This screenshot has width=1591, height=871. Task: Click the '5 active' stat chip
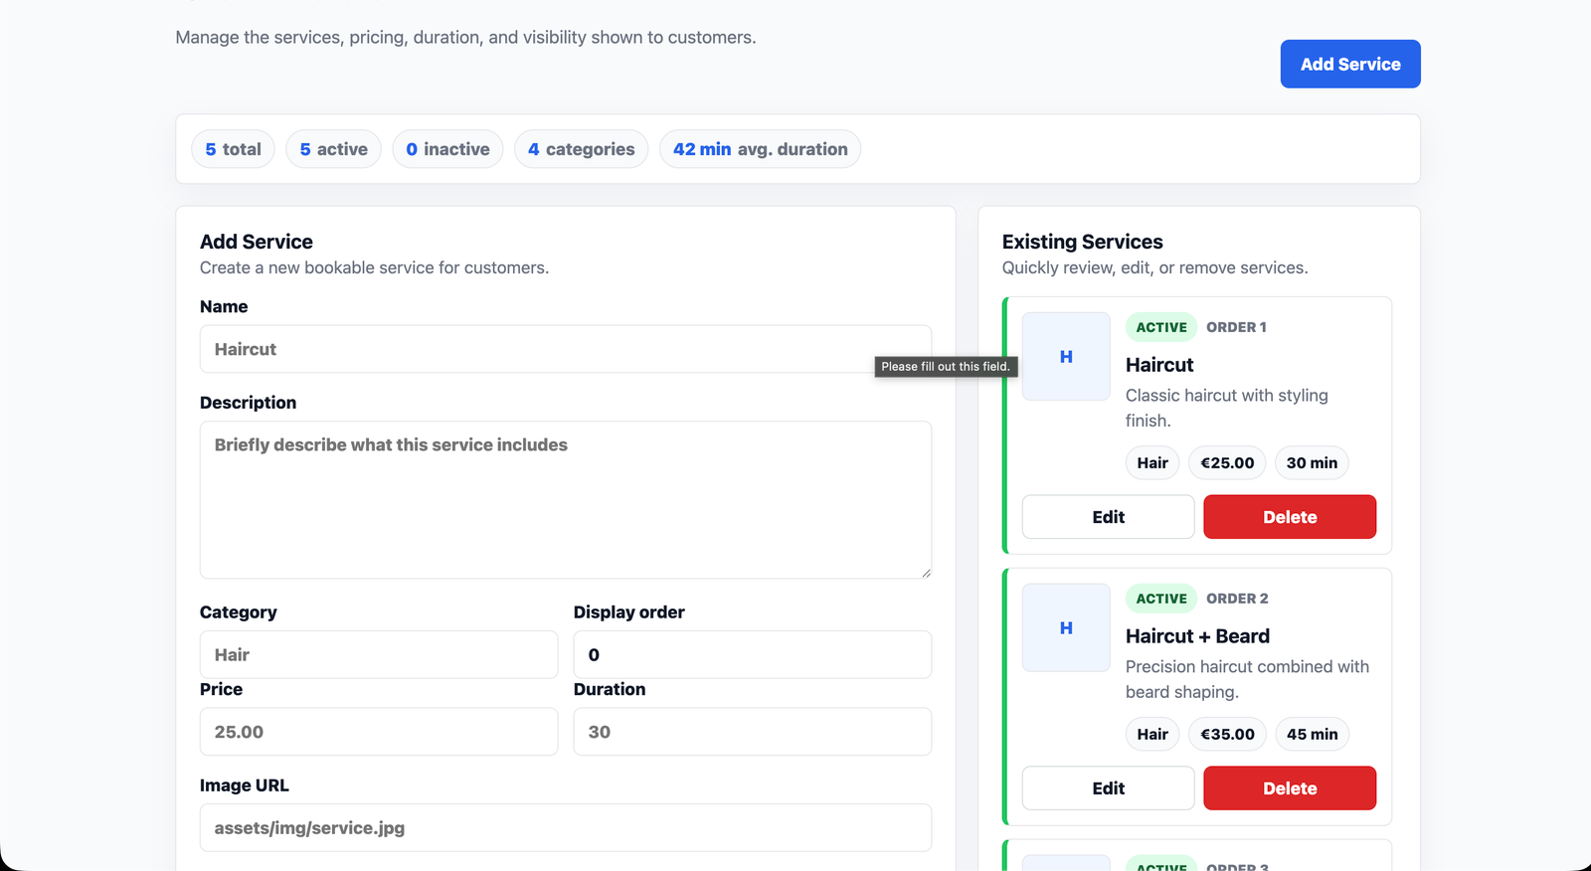pyautogui.click(x=333, y=149)
